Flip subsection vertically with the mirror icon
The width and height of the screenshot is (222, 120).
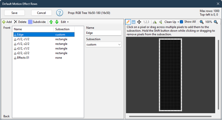tap(160, 22)
